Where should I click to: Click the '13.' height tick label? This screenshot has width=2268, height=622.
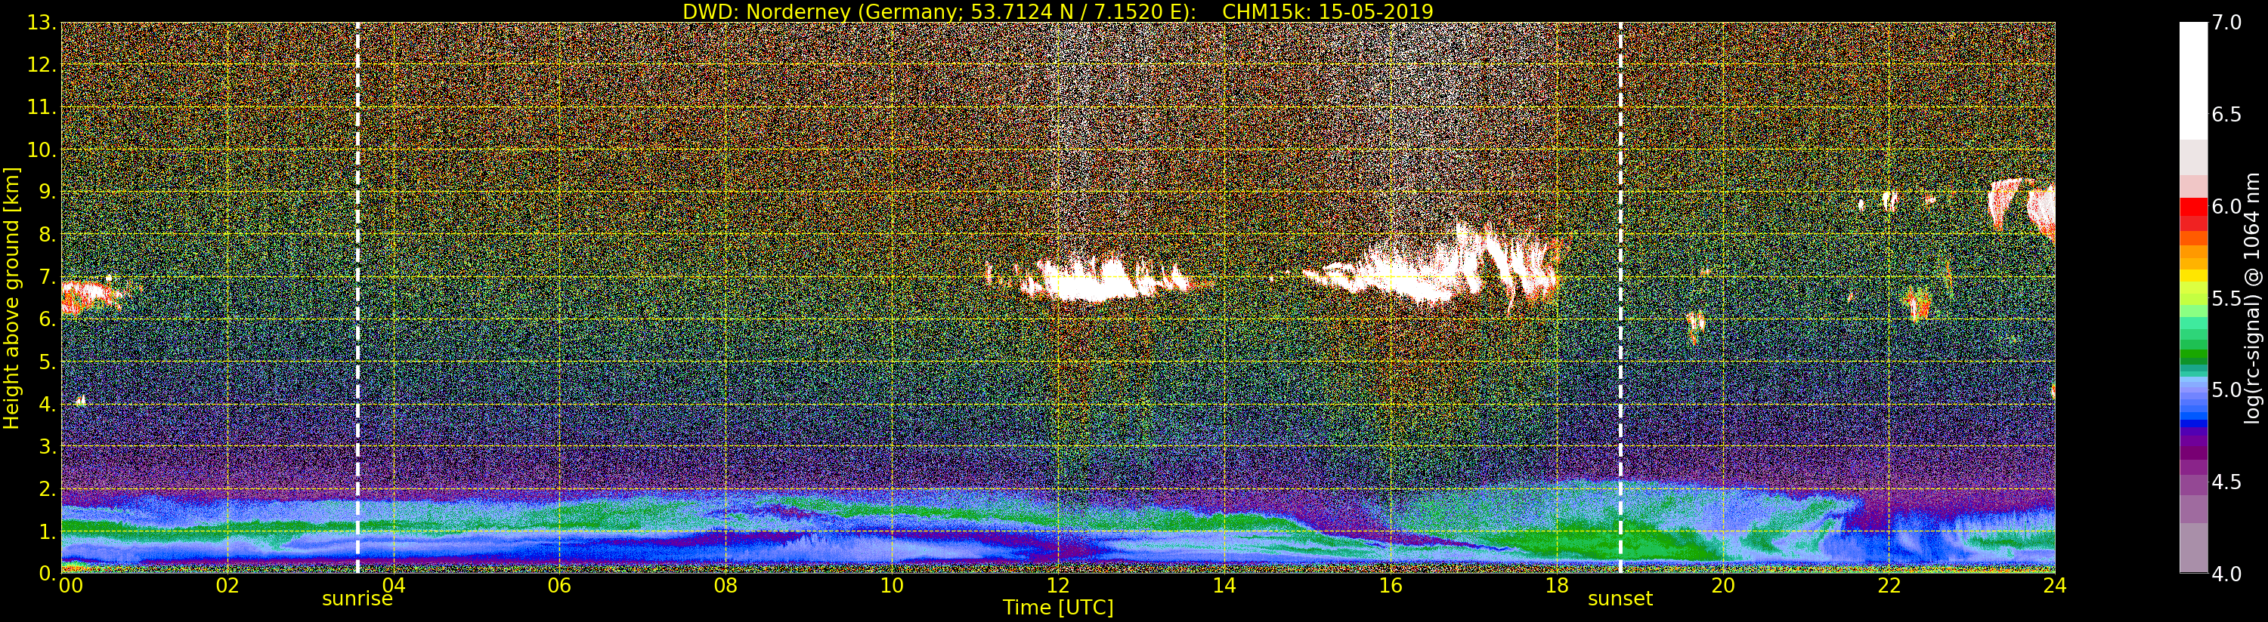(42, 23)
